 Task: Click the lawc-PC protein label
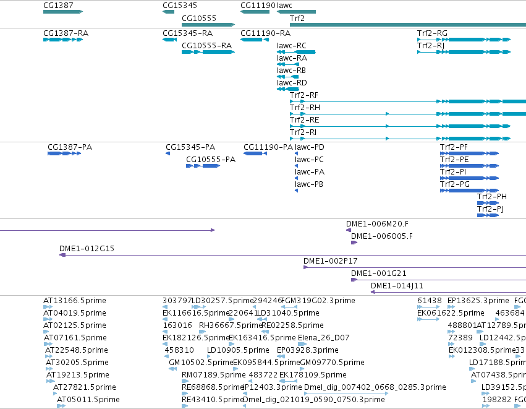pos(309,160)
